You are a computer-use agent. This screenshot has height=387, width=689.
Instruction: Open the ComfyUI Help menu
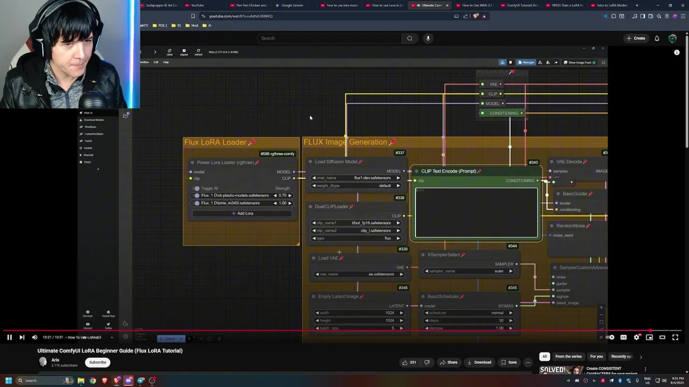[166, 62]
